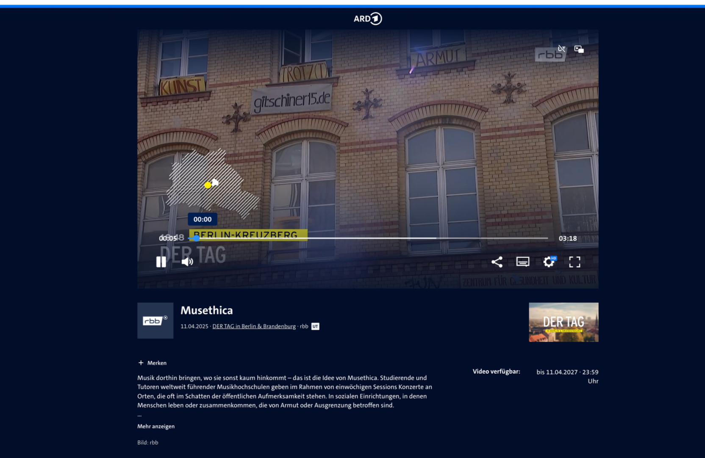
Task: Click the blue playhead knob on the timeline
Action: click(197, 238)
